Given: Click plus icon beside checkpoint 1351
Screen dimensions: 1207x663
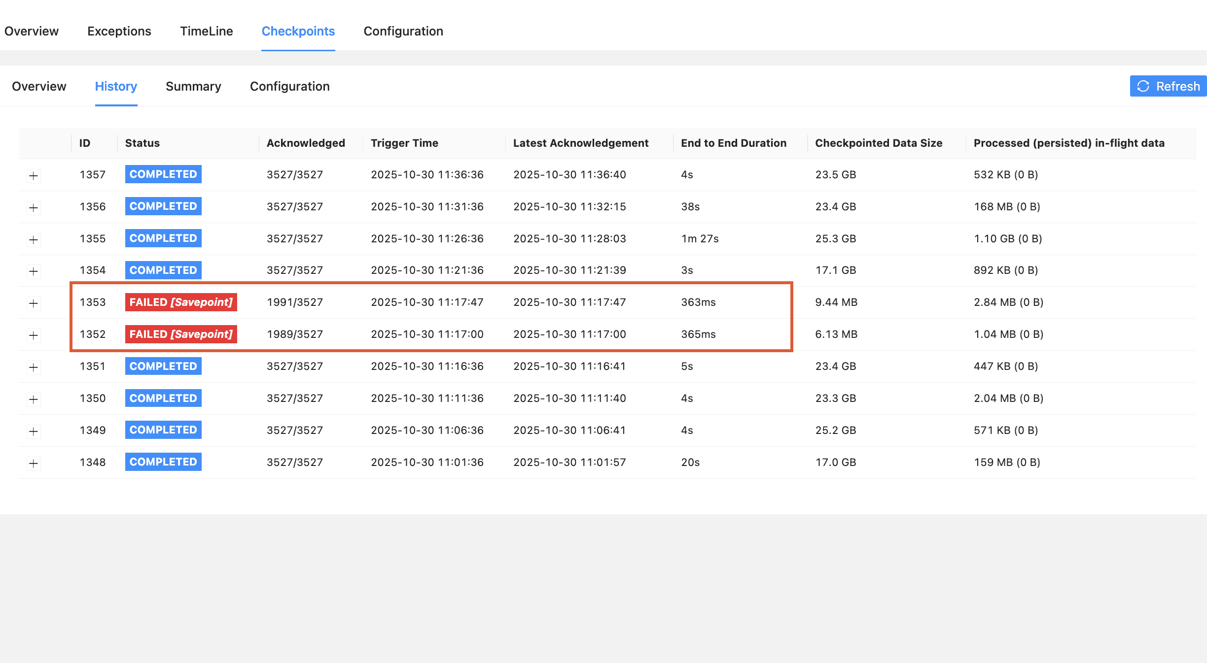Looking at the screenshot, I should 34,367.
